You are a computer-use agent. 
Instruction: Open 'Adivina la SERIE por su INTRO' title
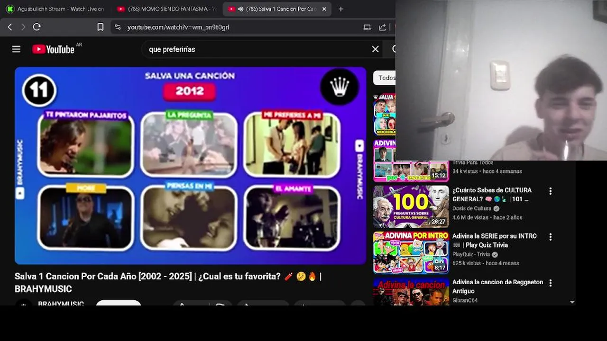click(494, 241)
